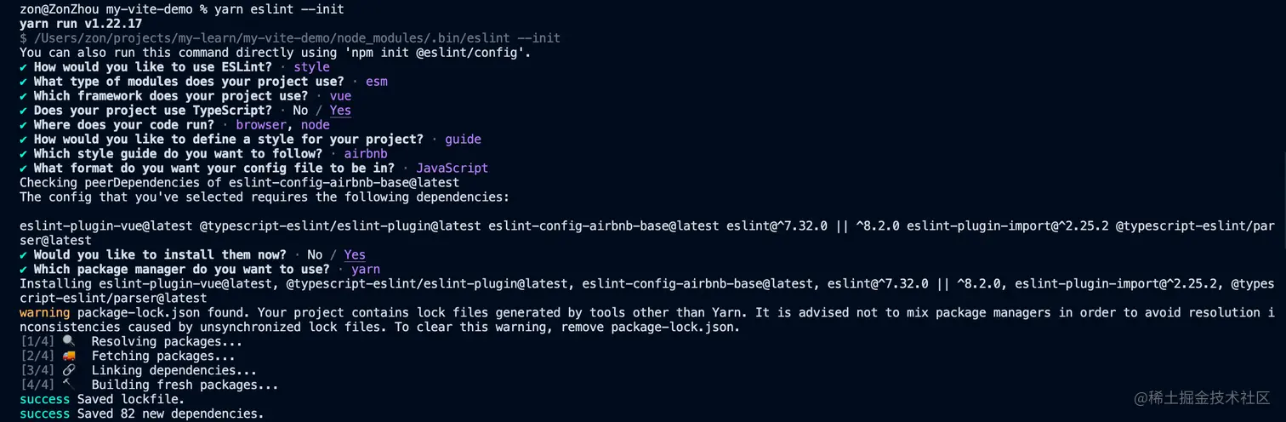Click the checkmark before 'How would you like to use ESLint?'
The image size is (1286, 422).
point(24,67)
